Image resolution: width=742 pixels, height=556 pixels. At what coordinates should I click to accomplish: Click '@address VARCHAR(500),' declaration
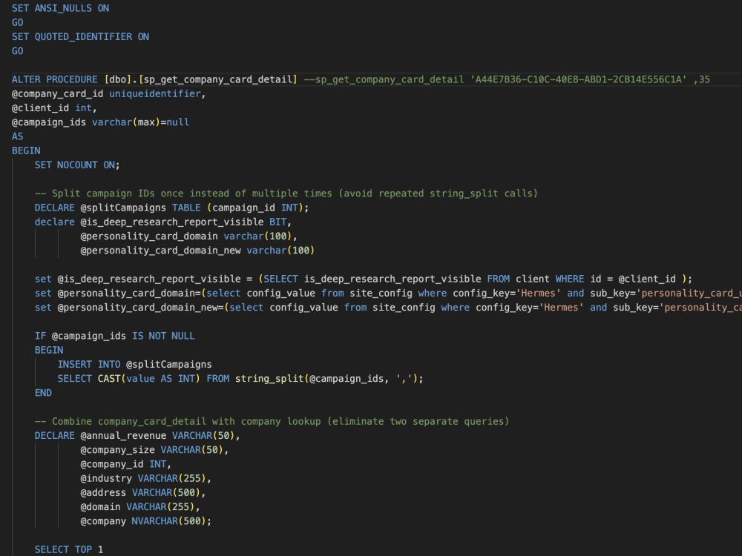click(x=143, y=492)
